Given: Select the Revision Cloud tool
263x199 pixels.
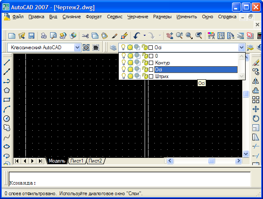Looking at the screenshot, I should point(7,128).
